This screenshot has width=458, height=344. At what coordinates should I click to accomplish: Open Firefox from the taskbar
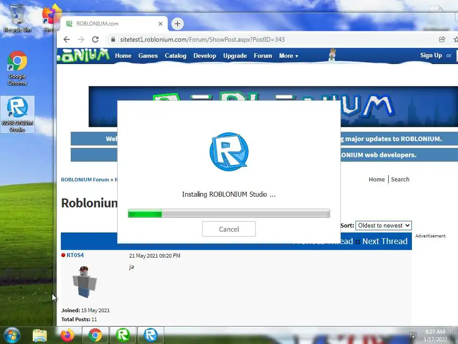pyautogui.click(x=67, y=335)
